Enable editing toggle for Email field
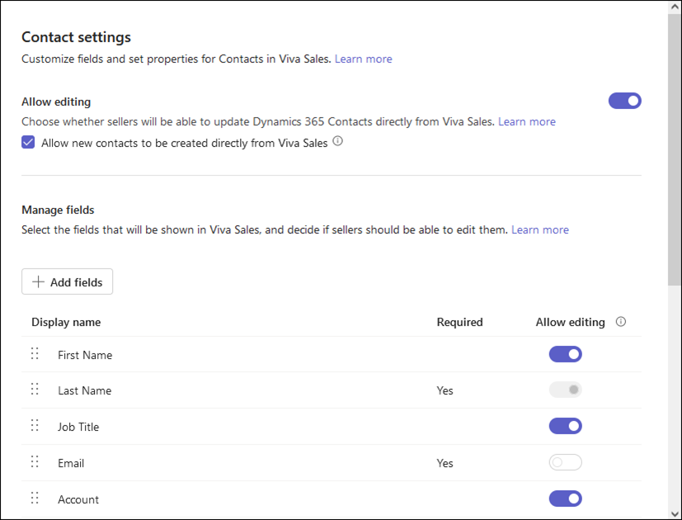Image resolution: width=682 pixels, height=520 pixels. click(x=566, y=462)
